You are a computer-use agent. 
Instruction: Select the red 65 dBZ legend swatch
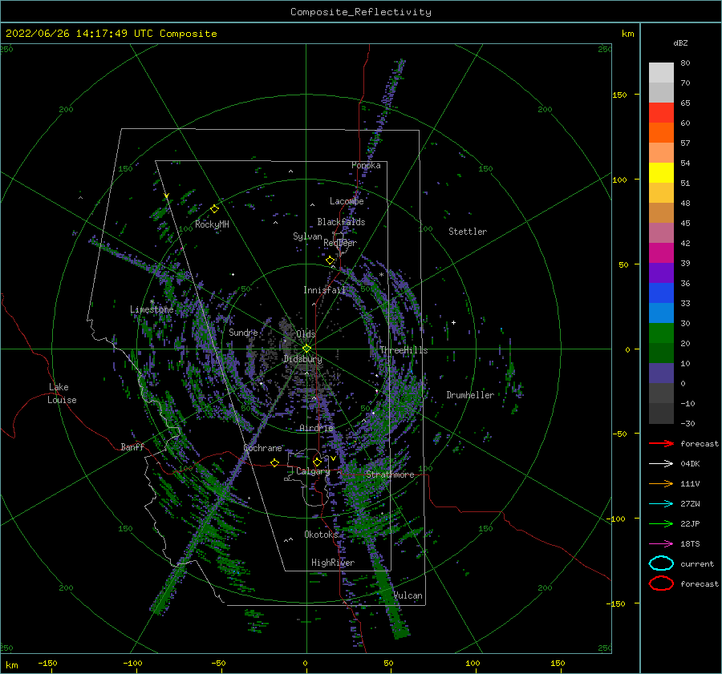pos(661,112)
